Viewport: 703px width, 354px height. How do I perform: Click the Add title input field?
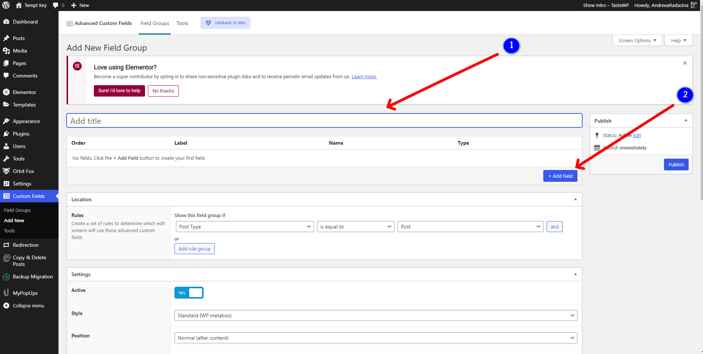click(x=324, y=121)
